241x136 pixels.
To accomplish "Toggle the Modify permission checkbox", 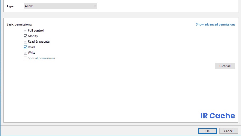I will coord(25,36).
